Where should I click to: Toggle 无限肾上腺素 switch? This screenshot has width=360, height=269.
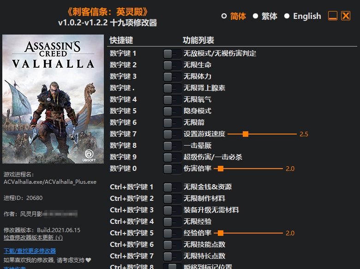coord(172,88)
